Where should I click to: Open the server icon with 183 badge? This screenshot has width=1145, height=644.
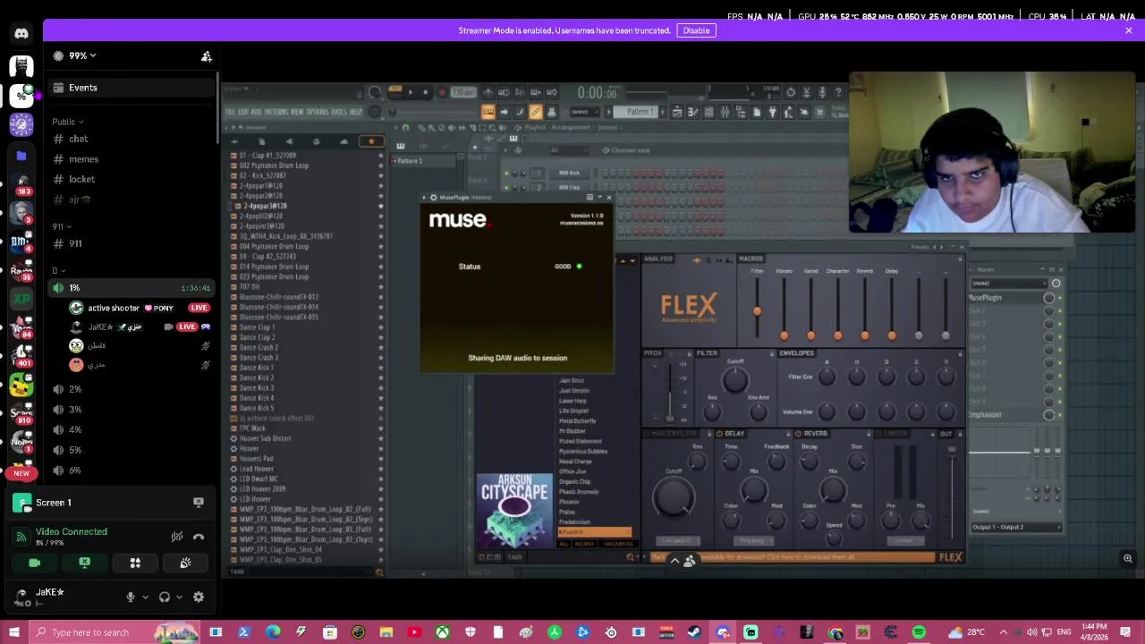click(21, 183)
